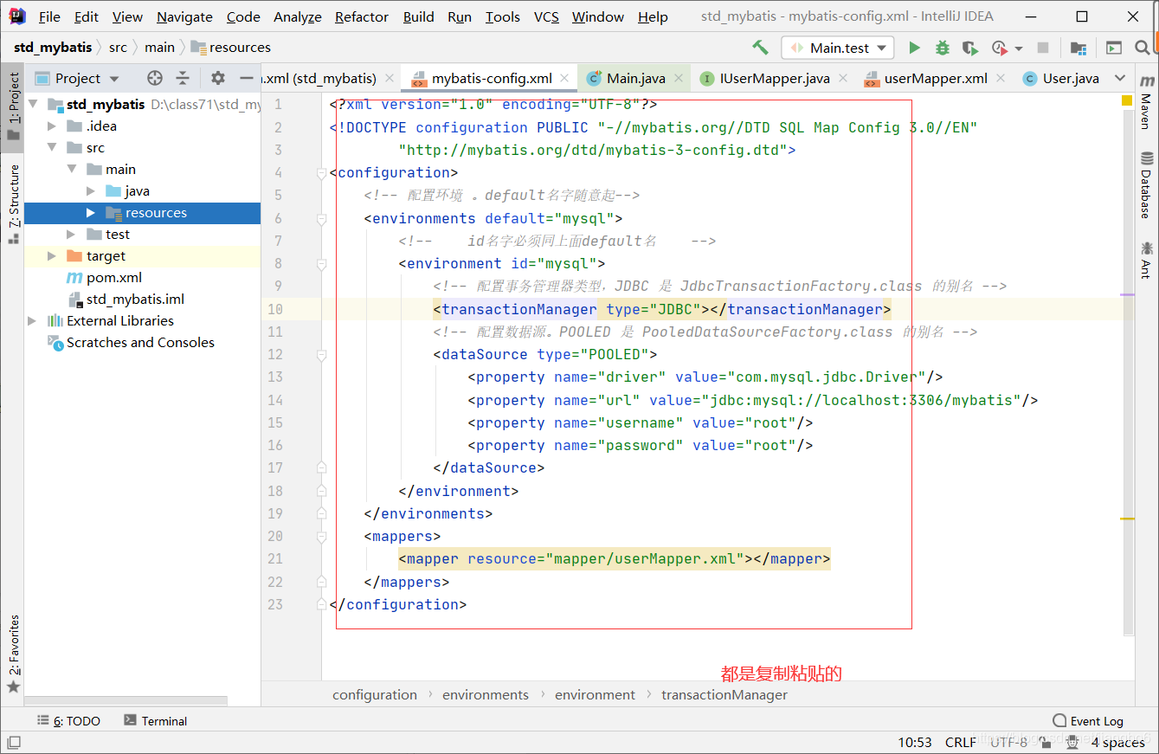
Task: Click the environments XML breadcrumb
Action: click(486, 695)
